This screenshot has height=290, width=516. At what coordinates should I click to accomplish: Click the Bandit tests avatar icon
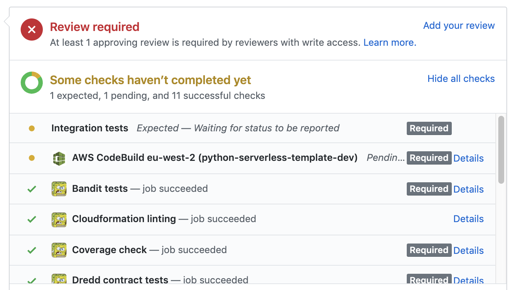(59, 189)
